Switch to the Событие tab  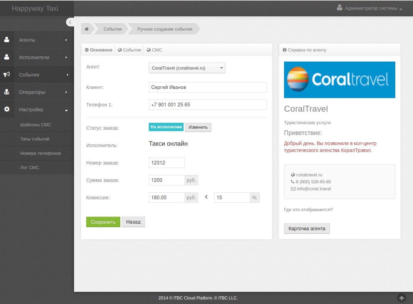click(x=129, y=50)
